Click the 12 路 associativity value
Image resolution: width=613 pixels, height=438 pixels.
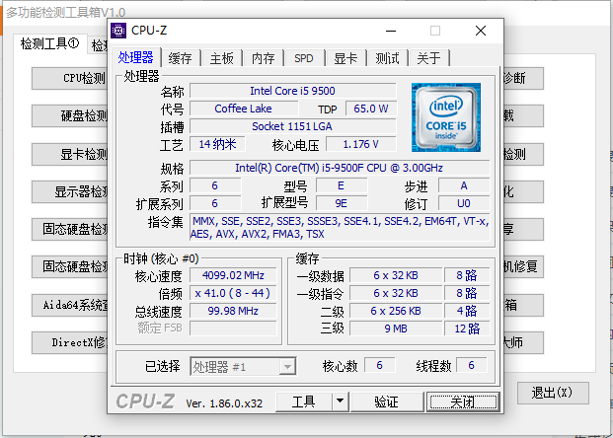(467, 328)
